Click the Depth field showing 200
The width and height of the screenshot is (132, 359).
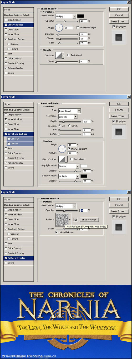pyautogui.click(x=87, y=122)
